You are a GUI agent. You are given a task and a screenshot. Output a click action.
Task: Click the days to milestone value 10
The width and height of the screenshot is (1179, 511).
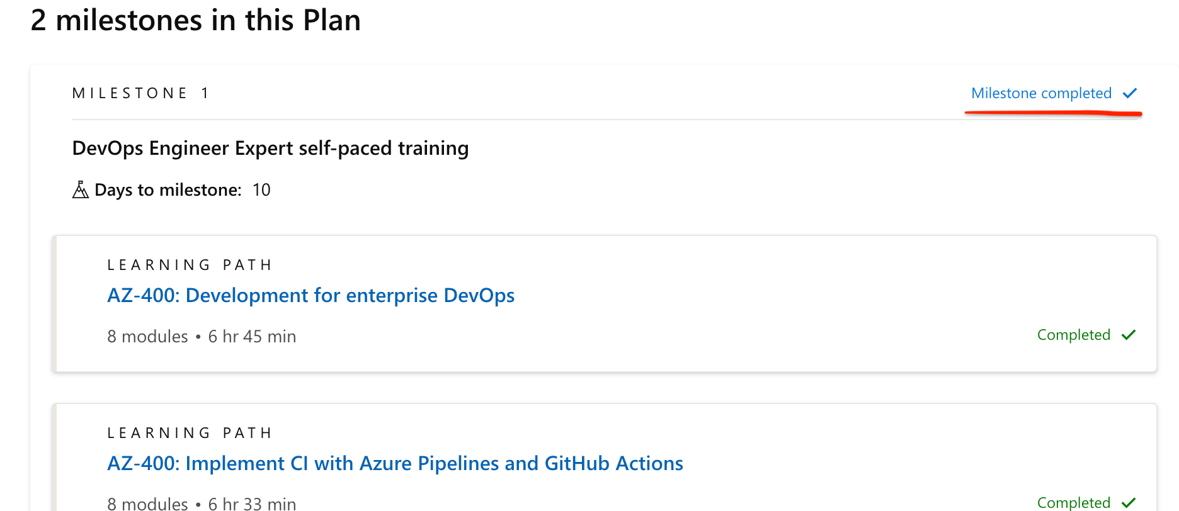click(x=261, y=189)
